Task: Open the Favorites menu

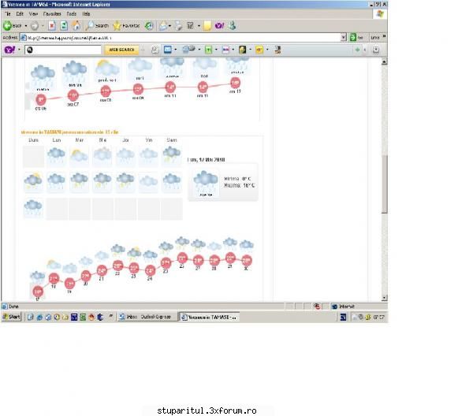Action: [x=52, y=13]
